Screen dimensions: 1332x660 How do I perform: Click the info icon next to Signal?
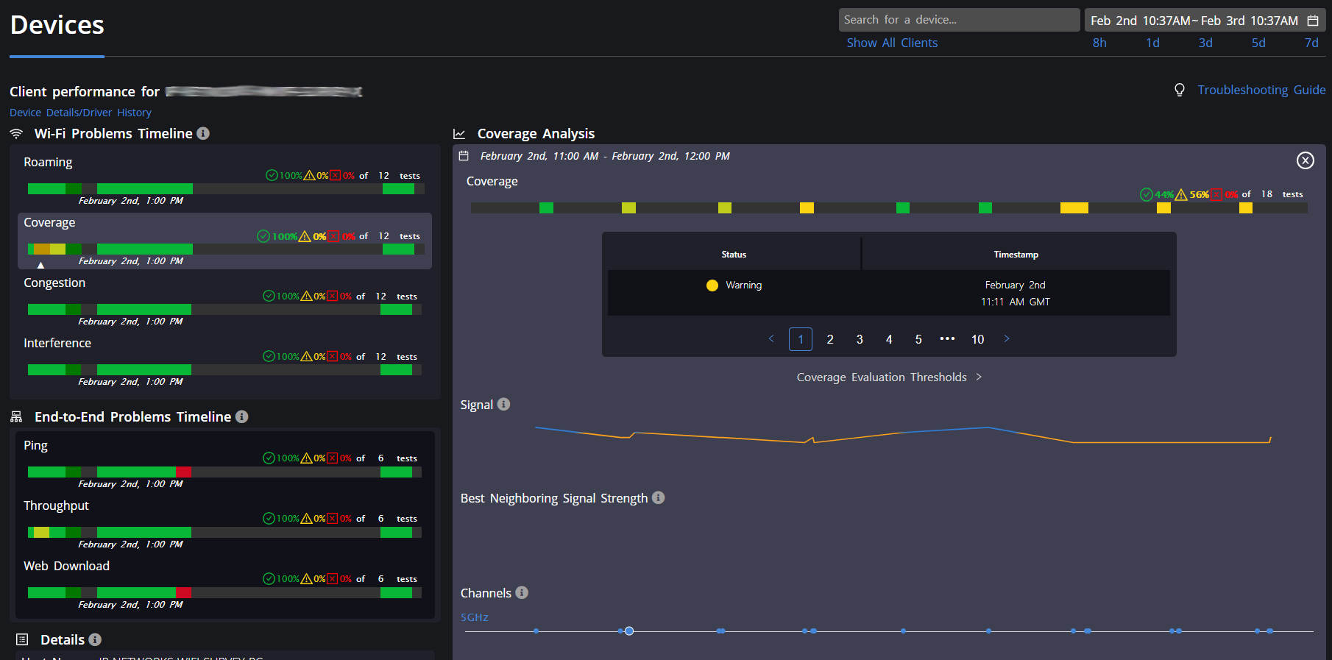503,404
